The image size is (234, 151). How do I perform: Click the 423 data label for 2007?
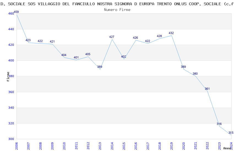tap(28, 40)
